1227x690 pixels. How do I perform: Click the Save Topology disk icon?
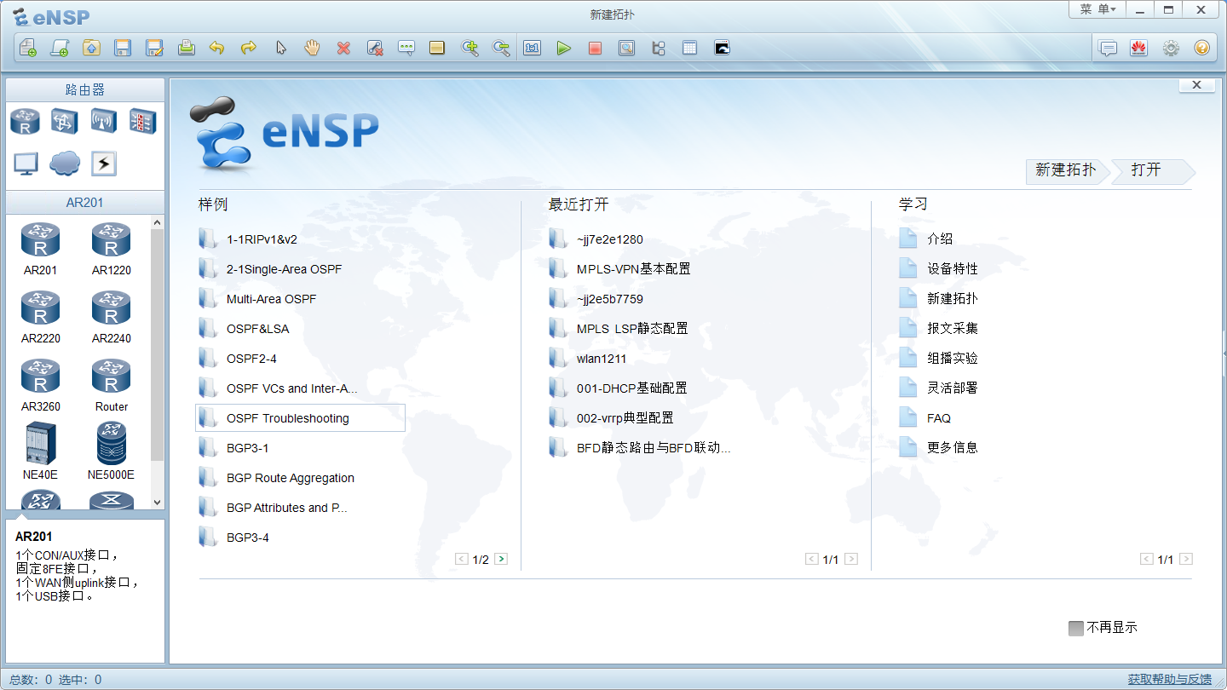tap(123, 48)
